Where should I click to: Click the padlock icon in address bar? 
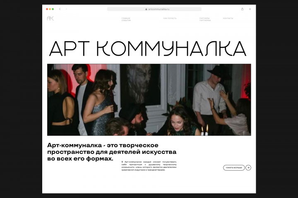146,9
